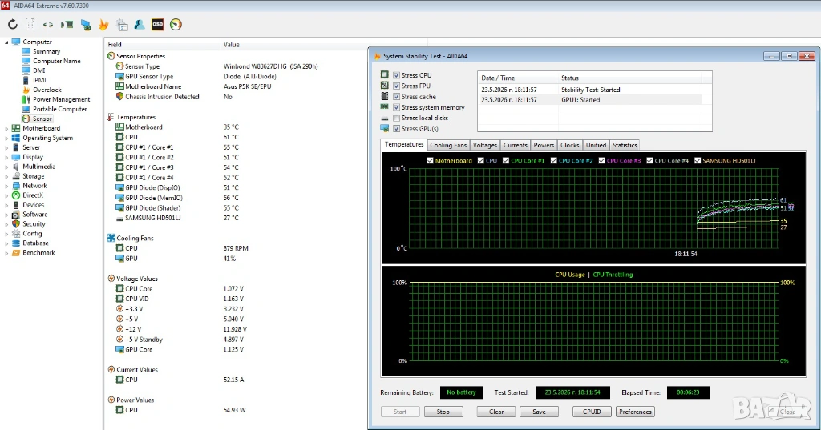
Task: Enable the Stress local disks checkbox
Action: pyautogui.click(x=396, y=118)
